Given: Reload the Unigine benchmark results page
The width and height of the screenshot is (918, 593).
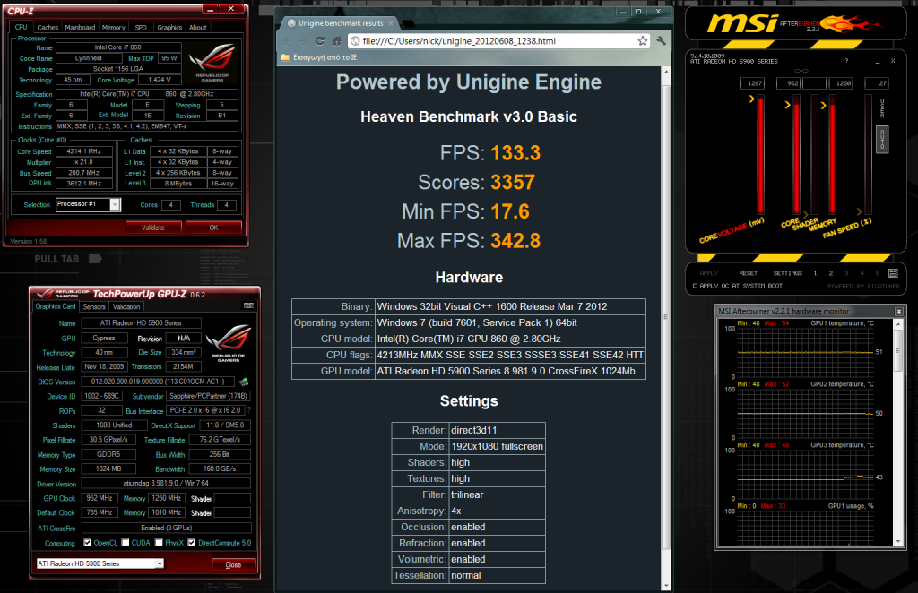Looking at the screenshot, I should coord(320,41).
